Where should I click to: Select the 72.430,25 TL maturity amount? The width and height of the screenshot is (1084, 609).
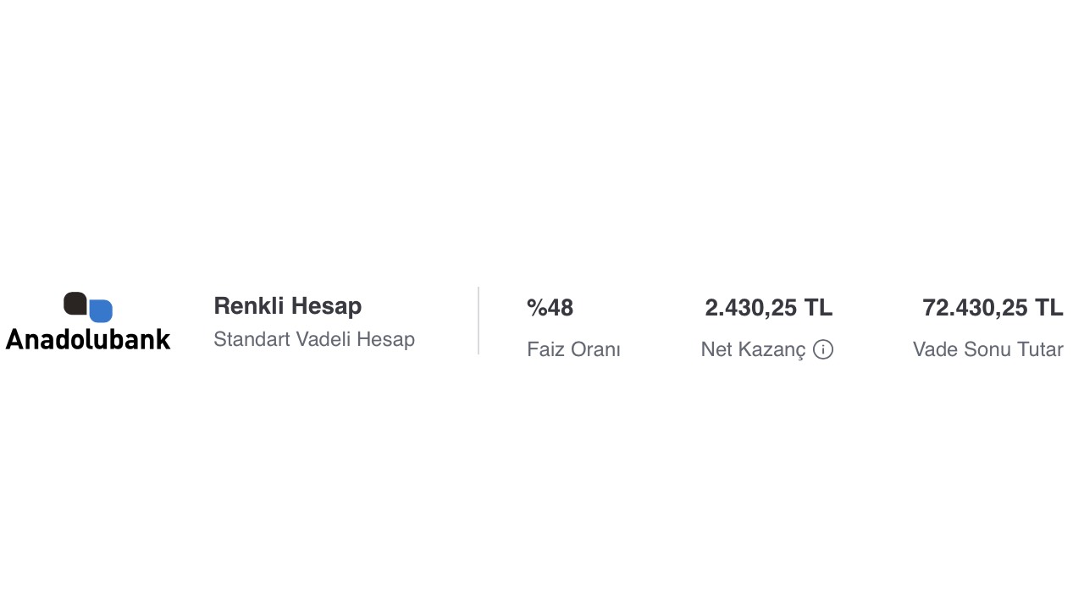pos(992,308)
